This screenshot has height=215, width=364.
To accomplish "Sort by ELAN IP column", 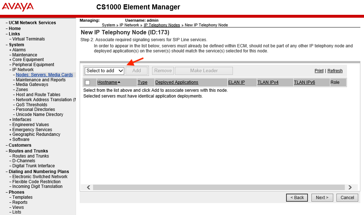I will (x=237, y=82).
